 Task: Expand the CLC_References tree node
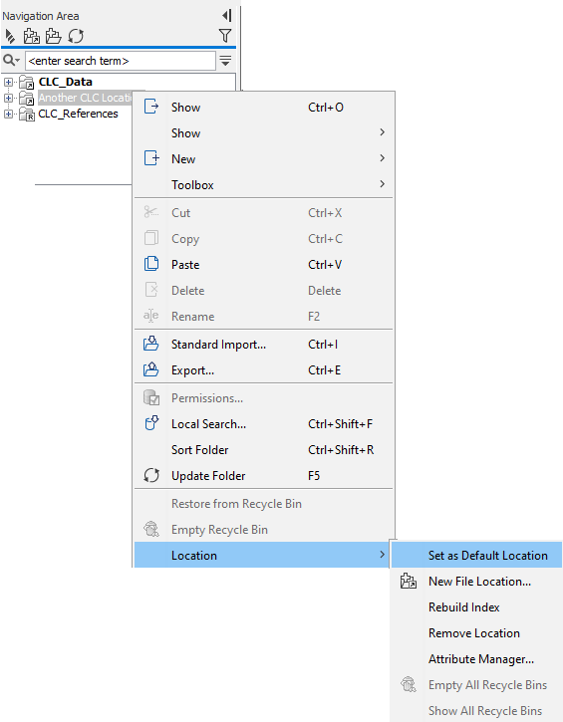[8, 114]
